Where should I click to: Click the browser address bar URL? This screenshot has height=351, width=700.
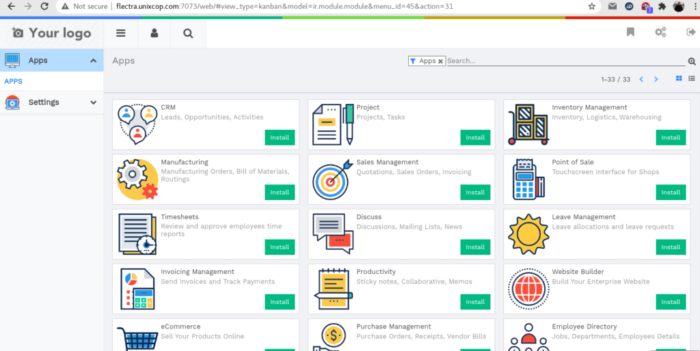(x=284, y=7)
